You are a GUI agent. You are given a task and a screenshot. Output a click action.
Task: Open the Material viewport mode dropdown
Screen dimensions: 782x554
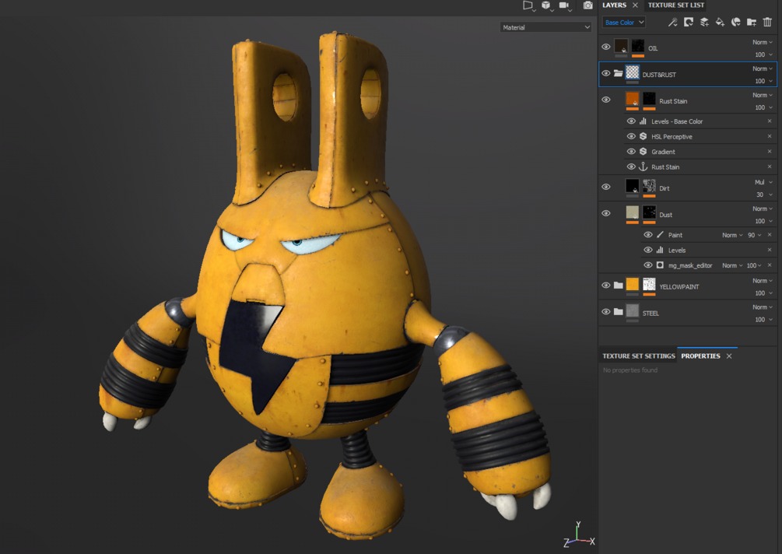(545, 27)
